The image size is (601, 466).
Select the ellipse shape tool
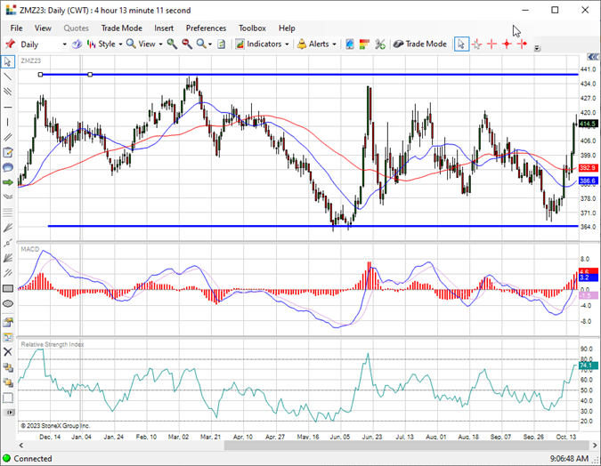[x=8, y=303]
